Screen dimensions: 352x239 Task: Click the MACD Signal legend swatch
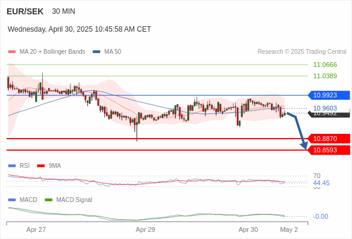48,200
